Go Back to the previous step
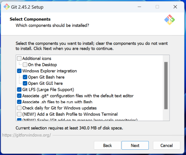The height and width of the screenshot is (155, 186). (x=107, y=146)
